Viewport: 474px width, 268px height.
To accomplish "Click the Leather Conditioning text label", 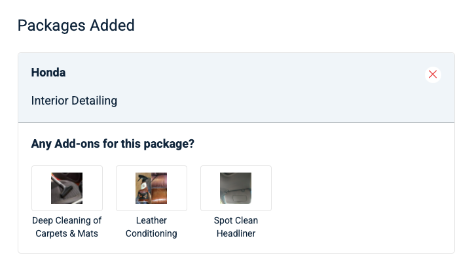I will pyautogui.click(x=151, y=227).
